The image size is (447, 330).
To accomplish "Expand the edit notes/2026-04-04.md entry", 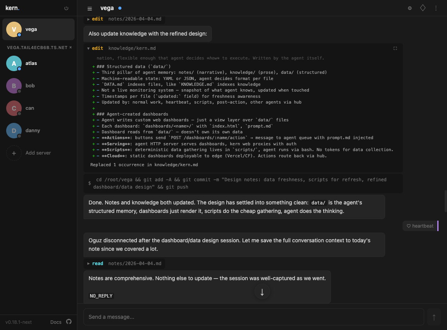I will tap(88, 19).
